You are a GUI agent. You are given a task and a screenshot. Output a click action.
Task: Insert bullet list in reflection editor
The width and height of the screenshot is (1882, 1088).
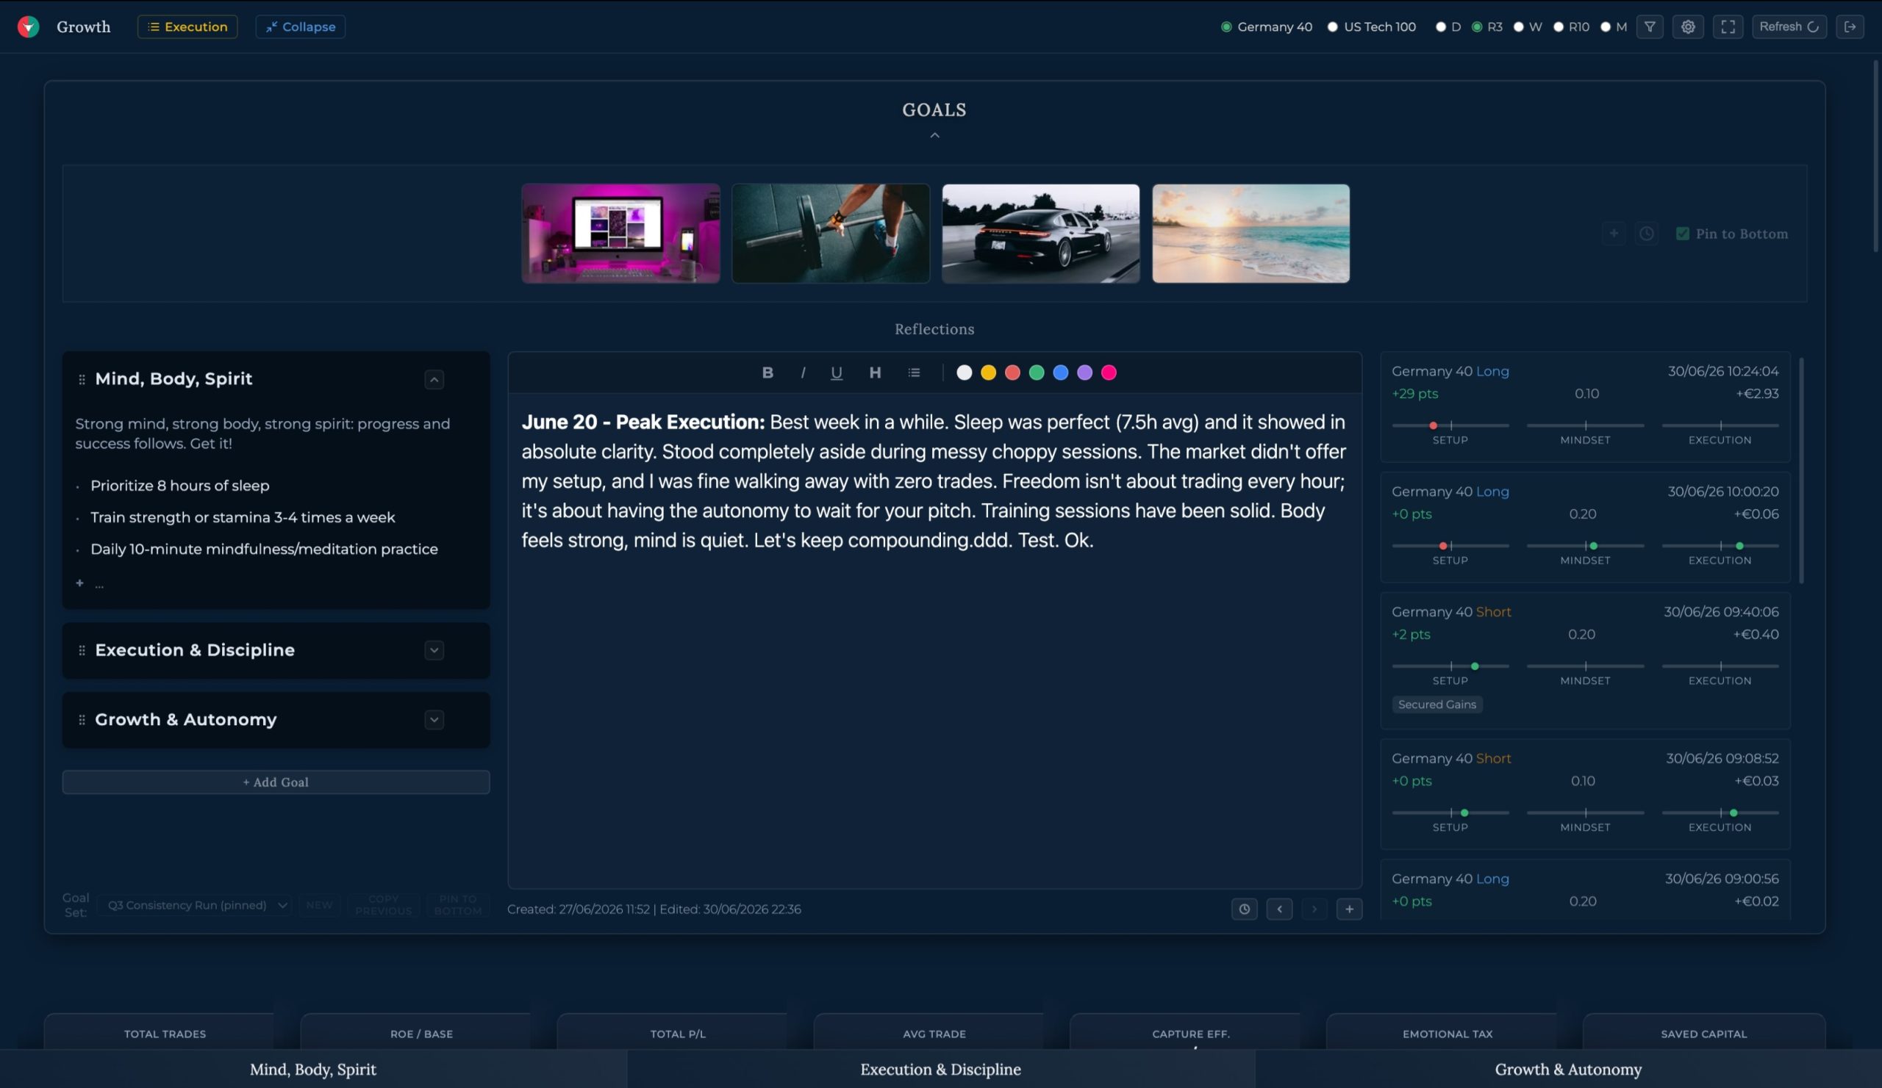(913, 372)
